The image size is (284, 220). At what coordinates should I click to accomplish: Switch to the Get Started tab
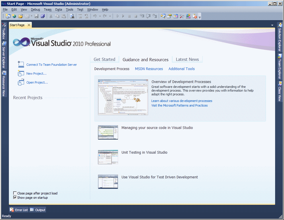pos(105,59)
